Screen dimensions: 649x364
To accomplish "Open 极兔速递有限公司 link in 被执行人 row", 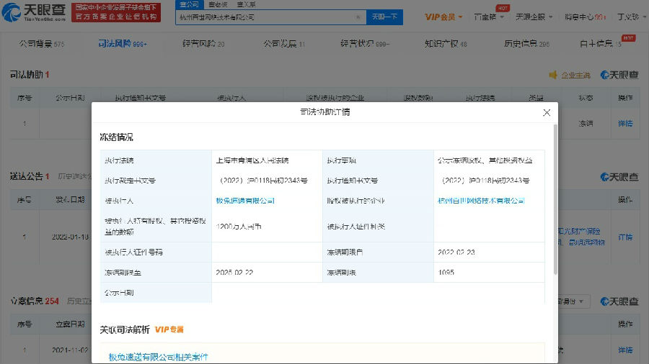I will pos(245,201).
